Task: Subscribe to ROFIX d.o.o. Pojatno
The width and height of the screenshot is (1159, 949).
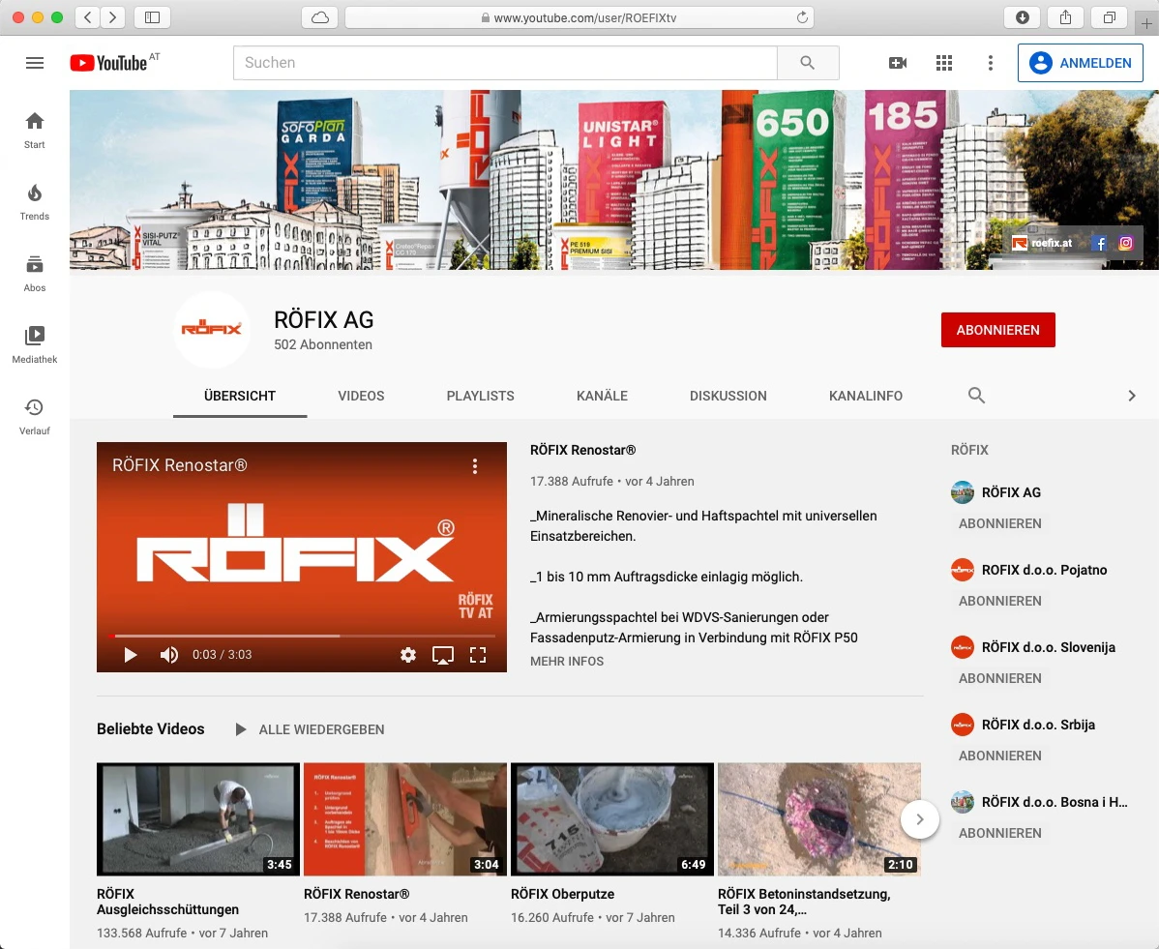Action: click(x=1000, y=601)
